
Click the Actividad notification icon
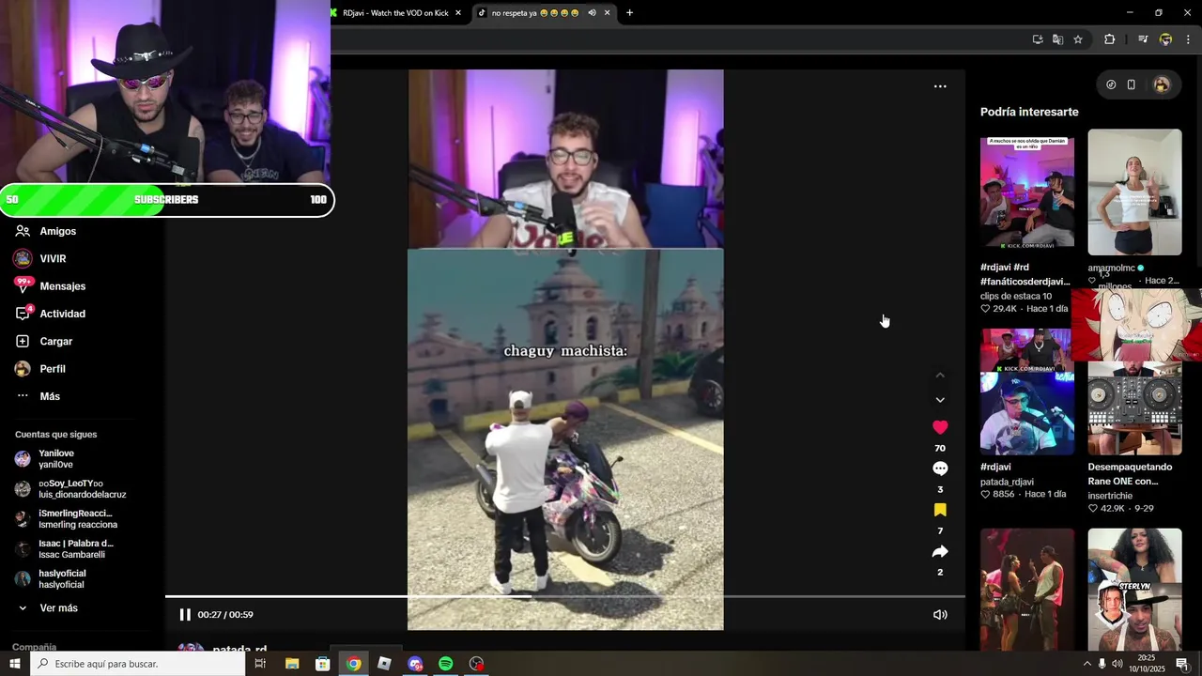pyautogui.click(x=23, y=314)
